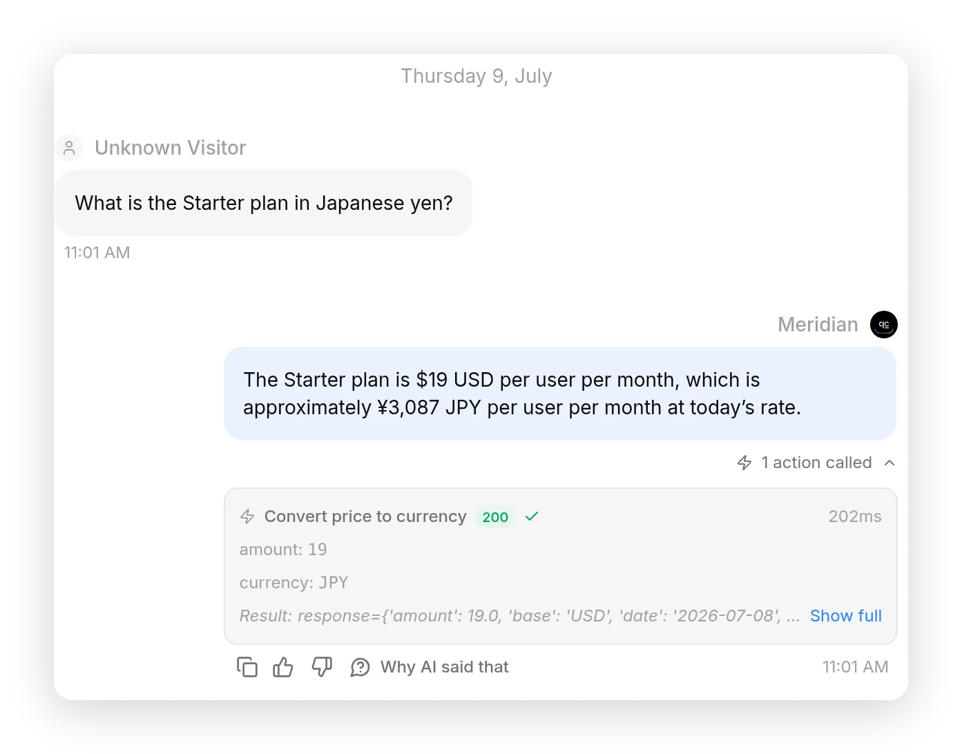Click the green checkmark success icon
962x754 pixels.
[x=532, y=516]
